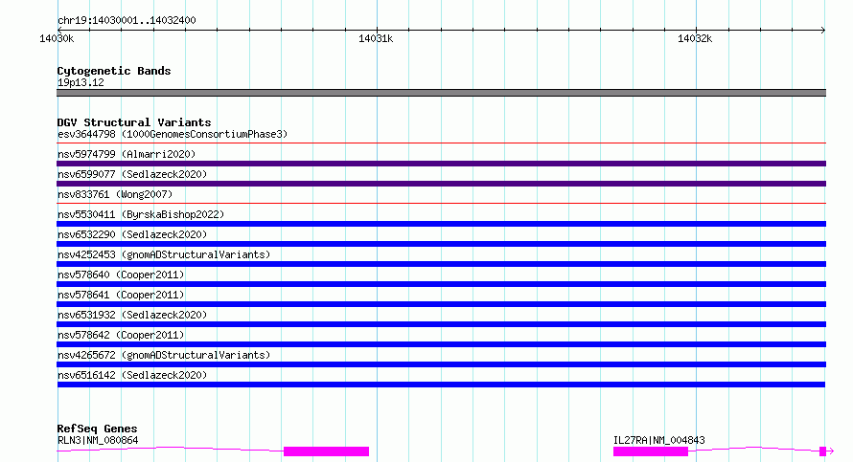The height and width of the screenshot is (462, 853).
Task: Click the RLN3|NM_080864 gene label
Action: click(x=98, y=440)
